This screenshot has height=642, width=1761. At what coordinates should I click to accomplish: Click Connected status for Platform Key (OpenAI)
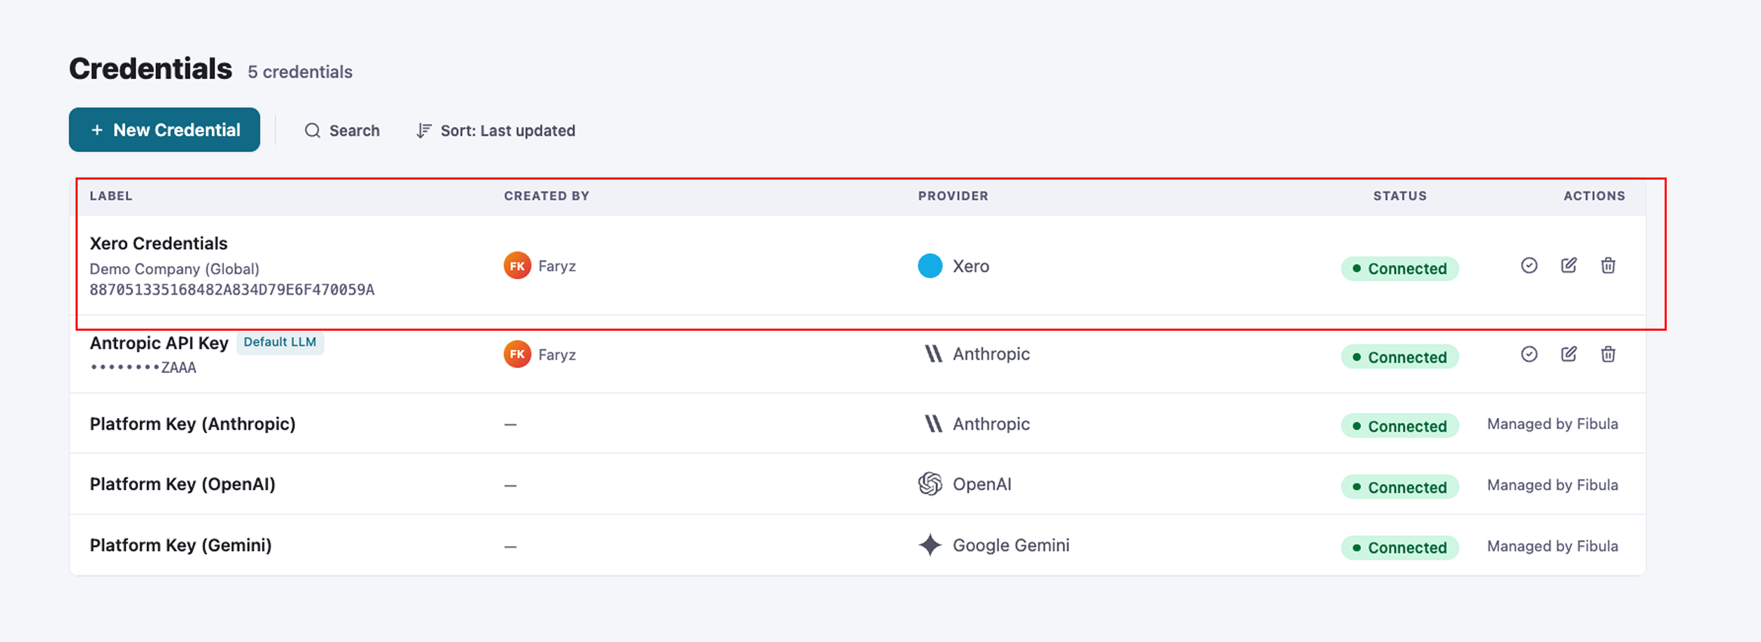click(x=1400, y=487)
